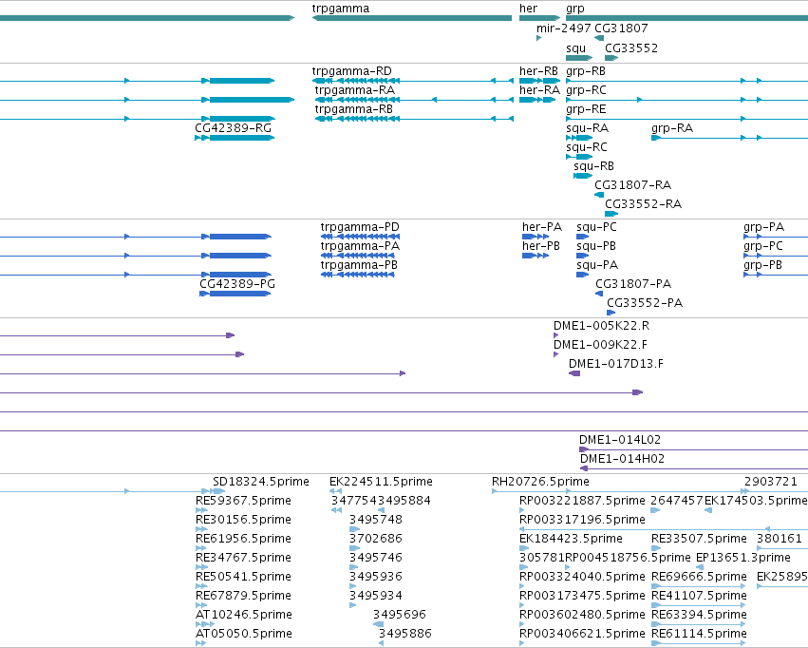
Task: Click the CG42389-RG transcript label
Action: [233, 128]
